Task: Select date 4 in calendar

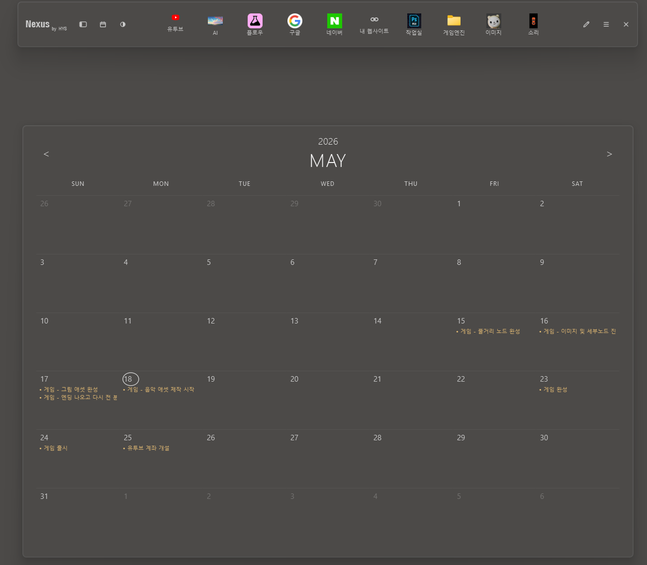Action: coord(126,262)
